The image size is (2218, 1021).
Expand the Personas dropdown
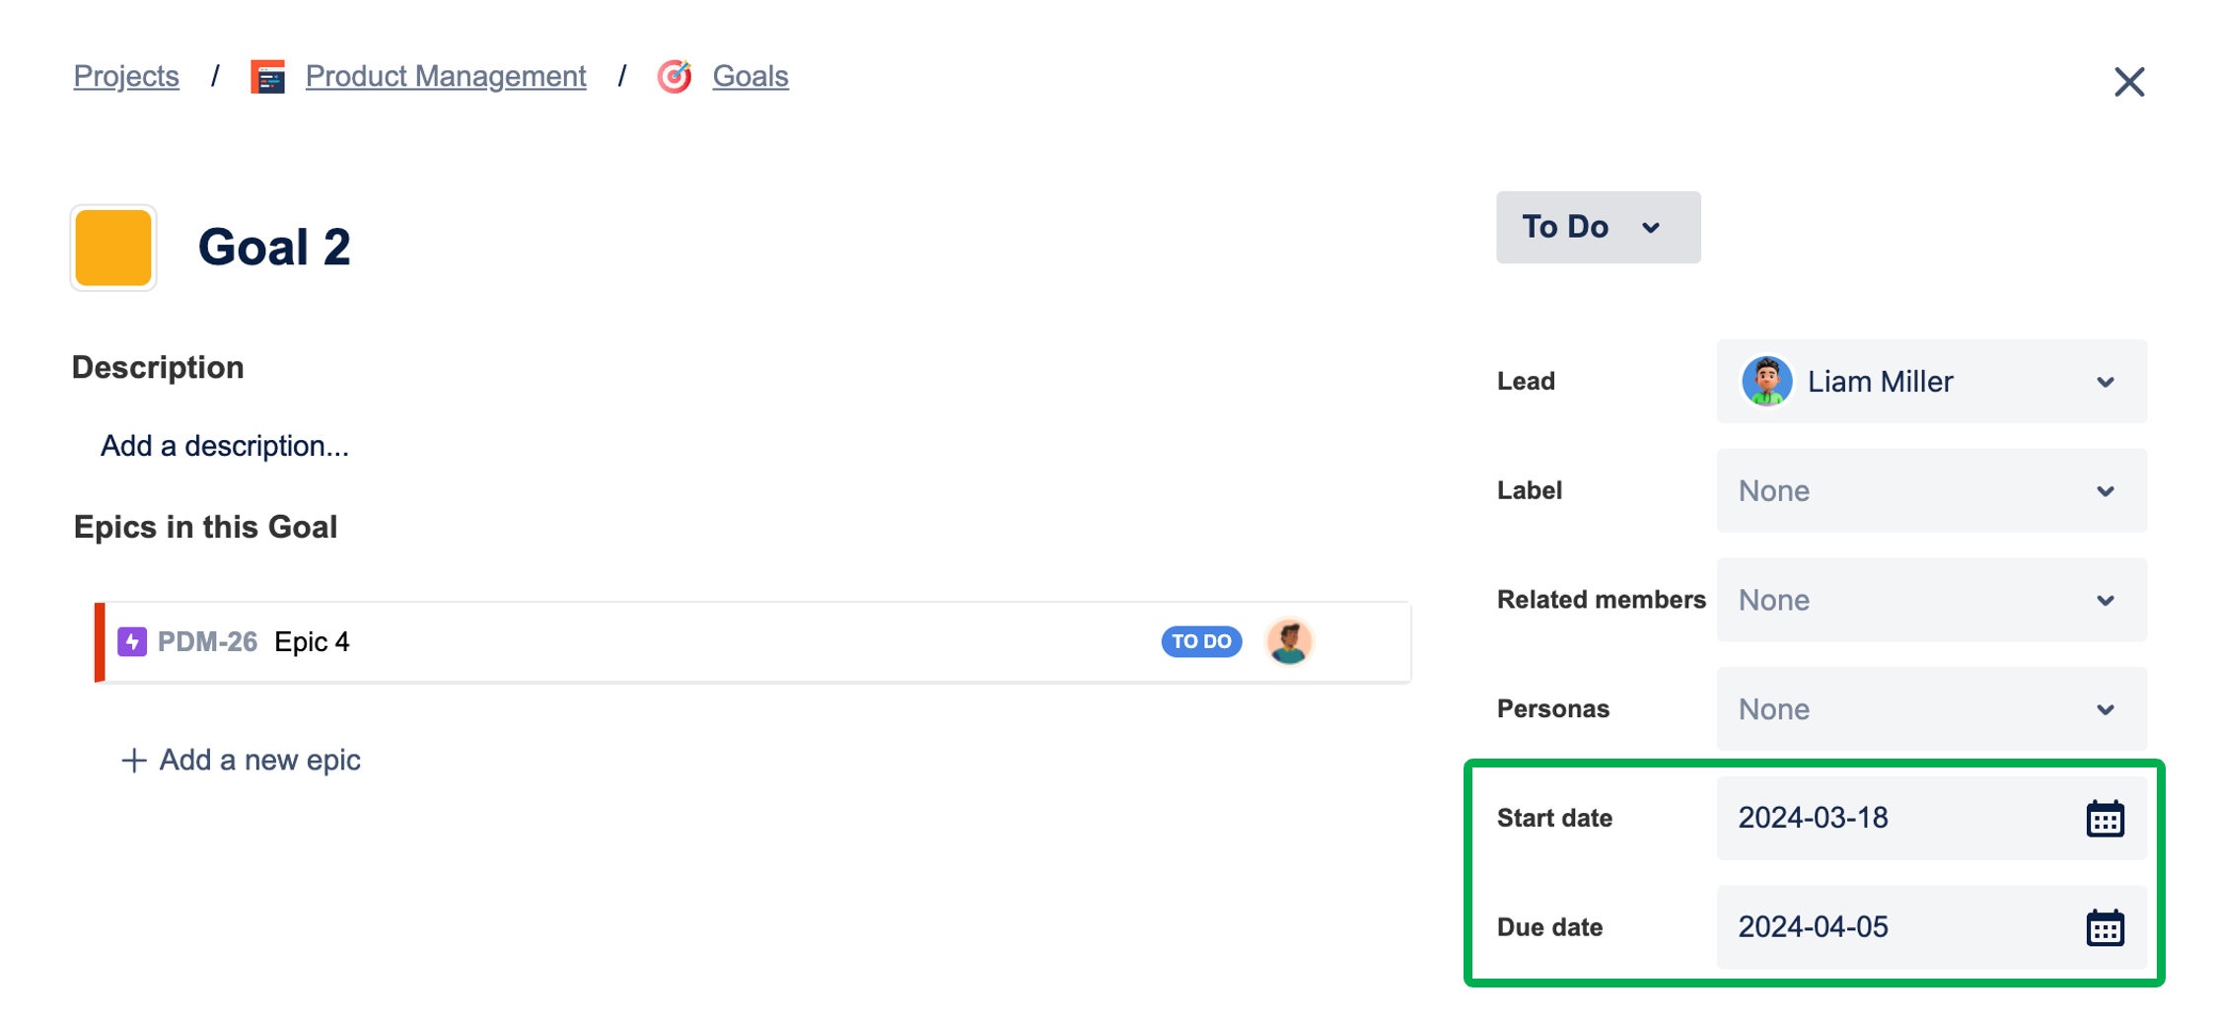click(x=1931, y=709)
